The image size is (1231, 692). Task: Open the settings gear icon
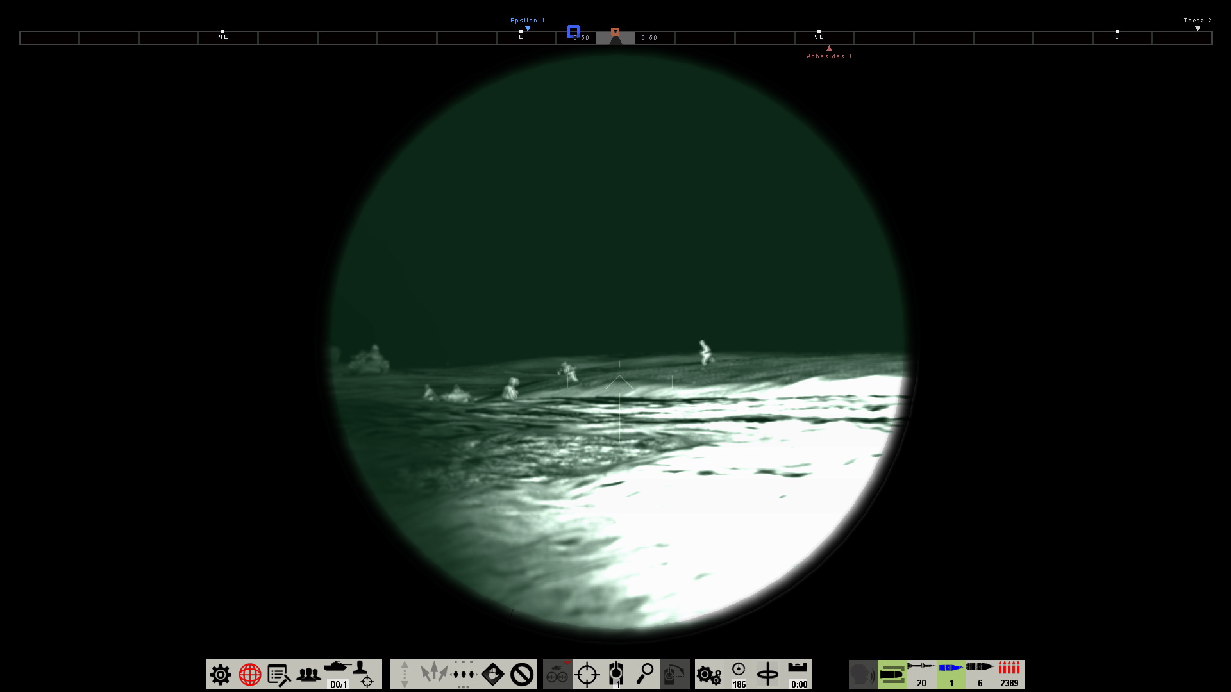[x=221, y=674]
